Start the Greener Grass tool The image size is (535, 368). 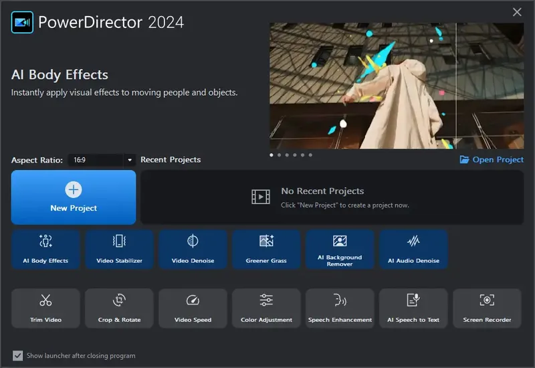(266, 250)
